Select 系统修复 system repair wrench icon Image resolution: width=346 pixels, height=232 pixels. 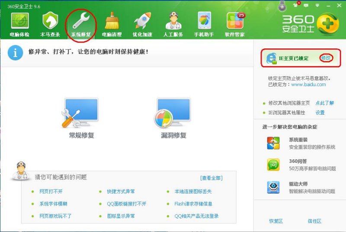(81, 21)
